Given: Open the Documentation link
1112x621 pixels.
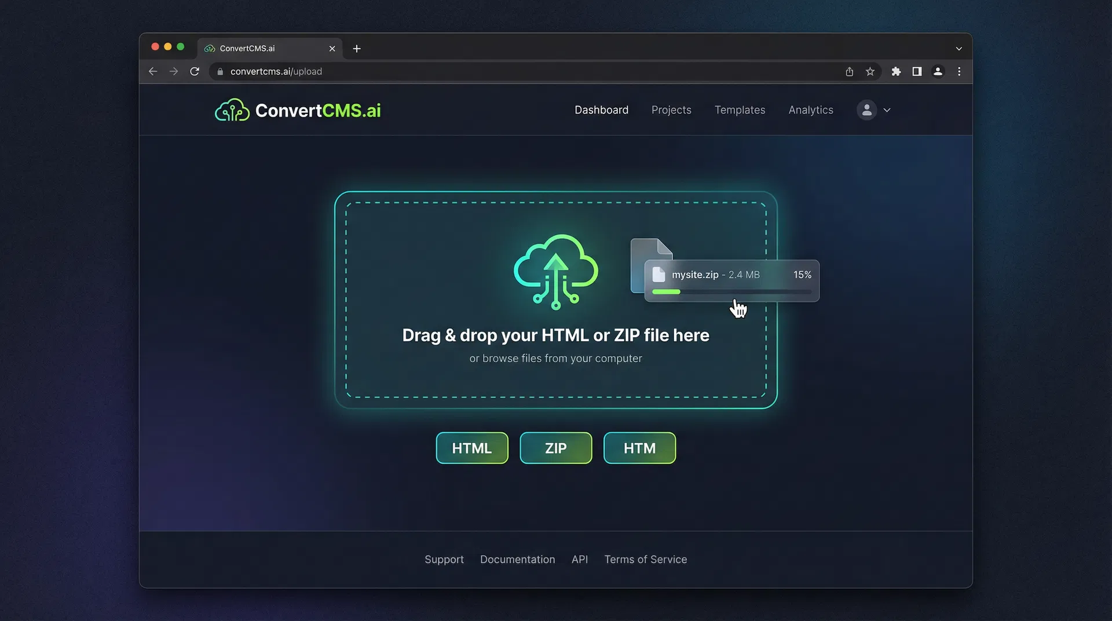Looking at the screenshot, I should (517, 559).
